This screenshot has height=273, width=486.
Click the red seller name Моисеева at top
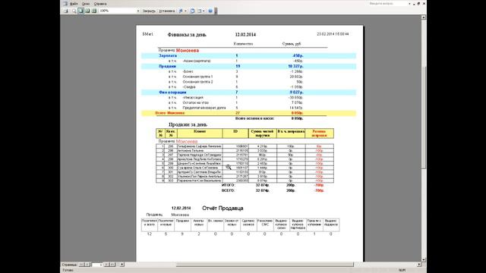(x=188, y=50)
